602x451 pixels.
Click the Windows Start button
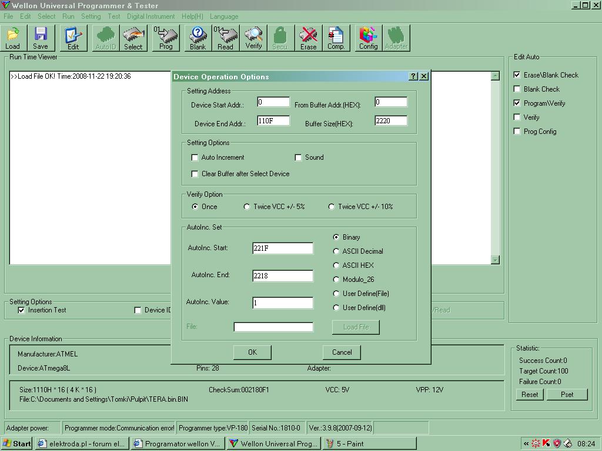click(16, 444)
